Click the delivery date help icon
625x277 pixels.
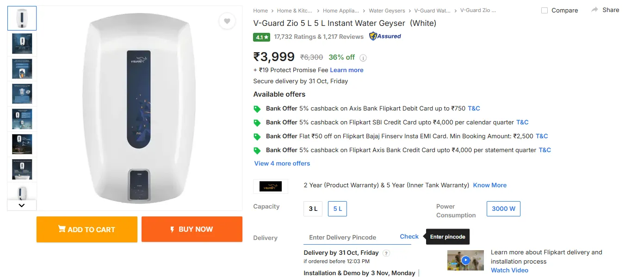click(387, 253)
